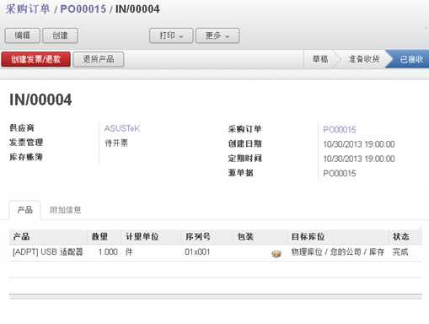Screen dimensions: 429x324
Task: Click the 完成 status cell
Action: pyautogui.click(x=400, y=252)
